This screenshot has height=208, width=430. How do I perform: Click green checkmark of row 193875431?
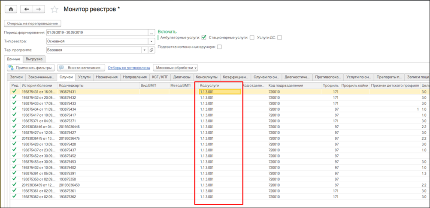[x=15, y=92]
